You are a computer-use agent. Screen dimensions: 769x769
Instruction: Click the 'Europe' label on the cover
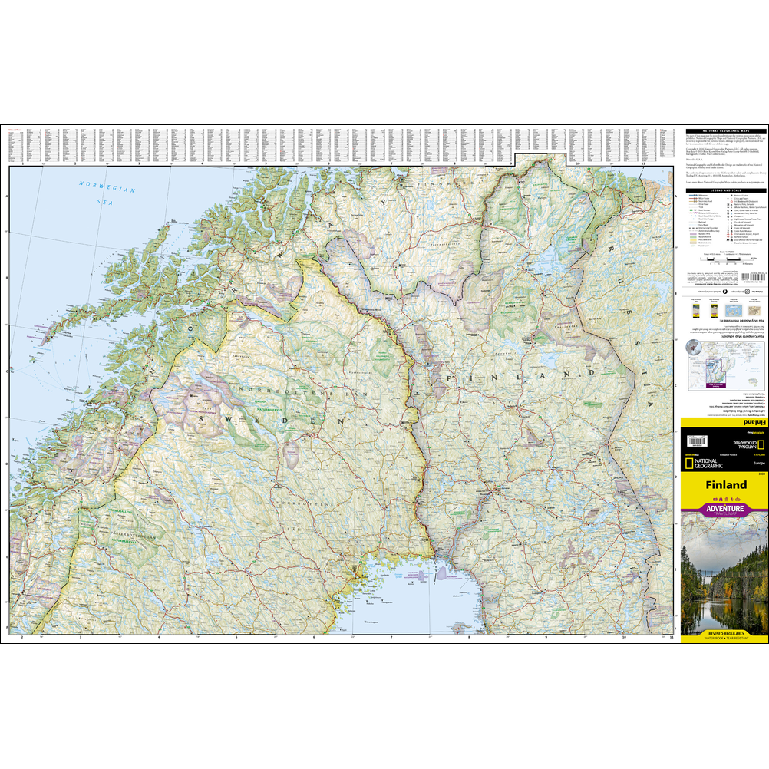[x=759, y=463]
